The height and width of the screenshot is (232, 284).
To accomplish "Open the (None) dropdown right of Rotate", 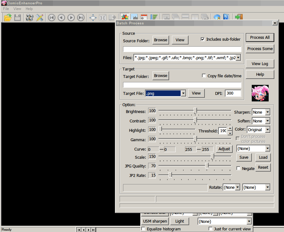I will tap(267, 187).
